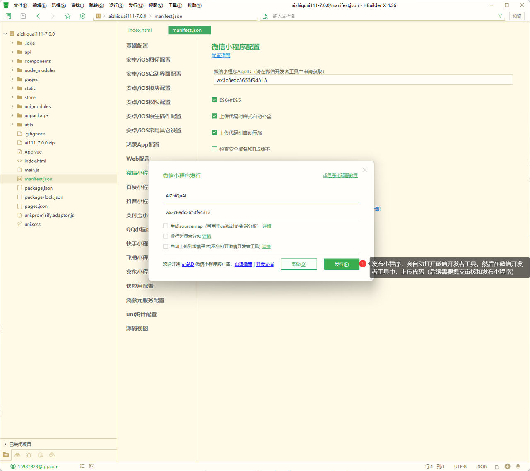Enable 发行为混合分包 checkbox

coord(166,236)
